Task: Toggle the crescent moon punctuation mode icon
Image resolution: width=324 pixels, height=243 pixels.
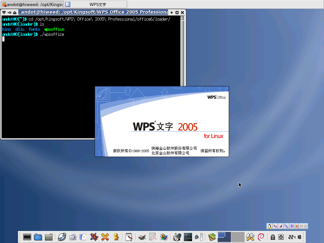Action: click(281, 226)
